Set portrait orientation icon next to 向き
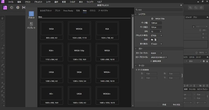Viewport: 209px width, 110px height. point(155,40)
